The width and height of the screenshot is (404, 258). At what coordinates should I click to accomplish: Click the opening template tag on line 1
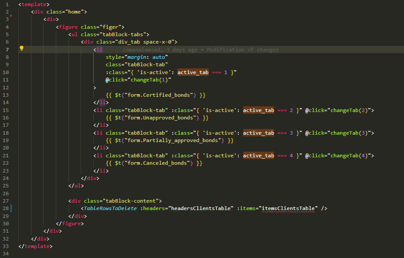point(33,4)
